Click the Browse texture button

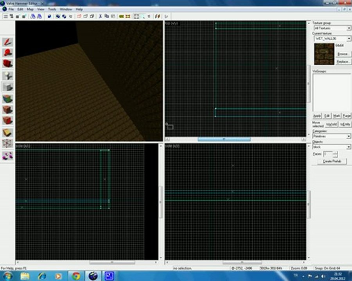(x=343, y=54)
